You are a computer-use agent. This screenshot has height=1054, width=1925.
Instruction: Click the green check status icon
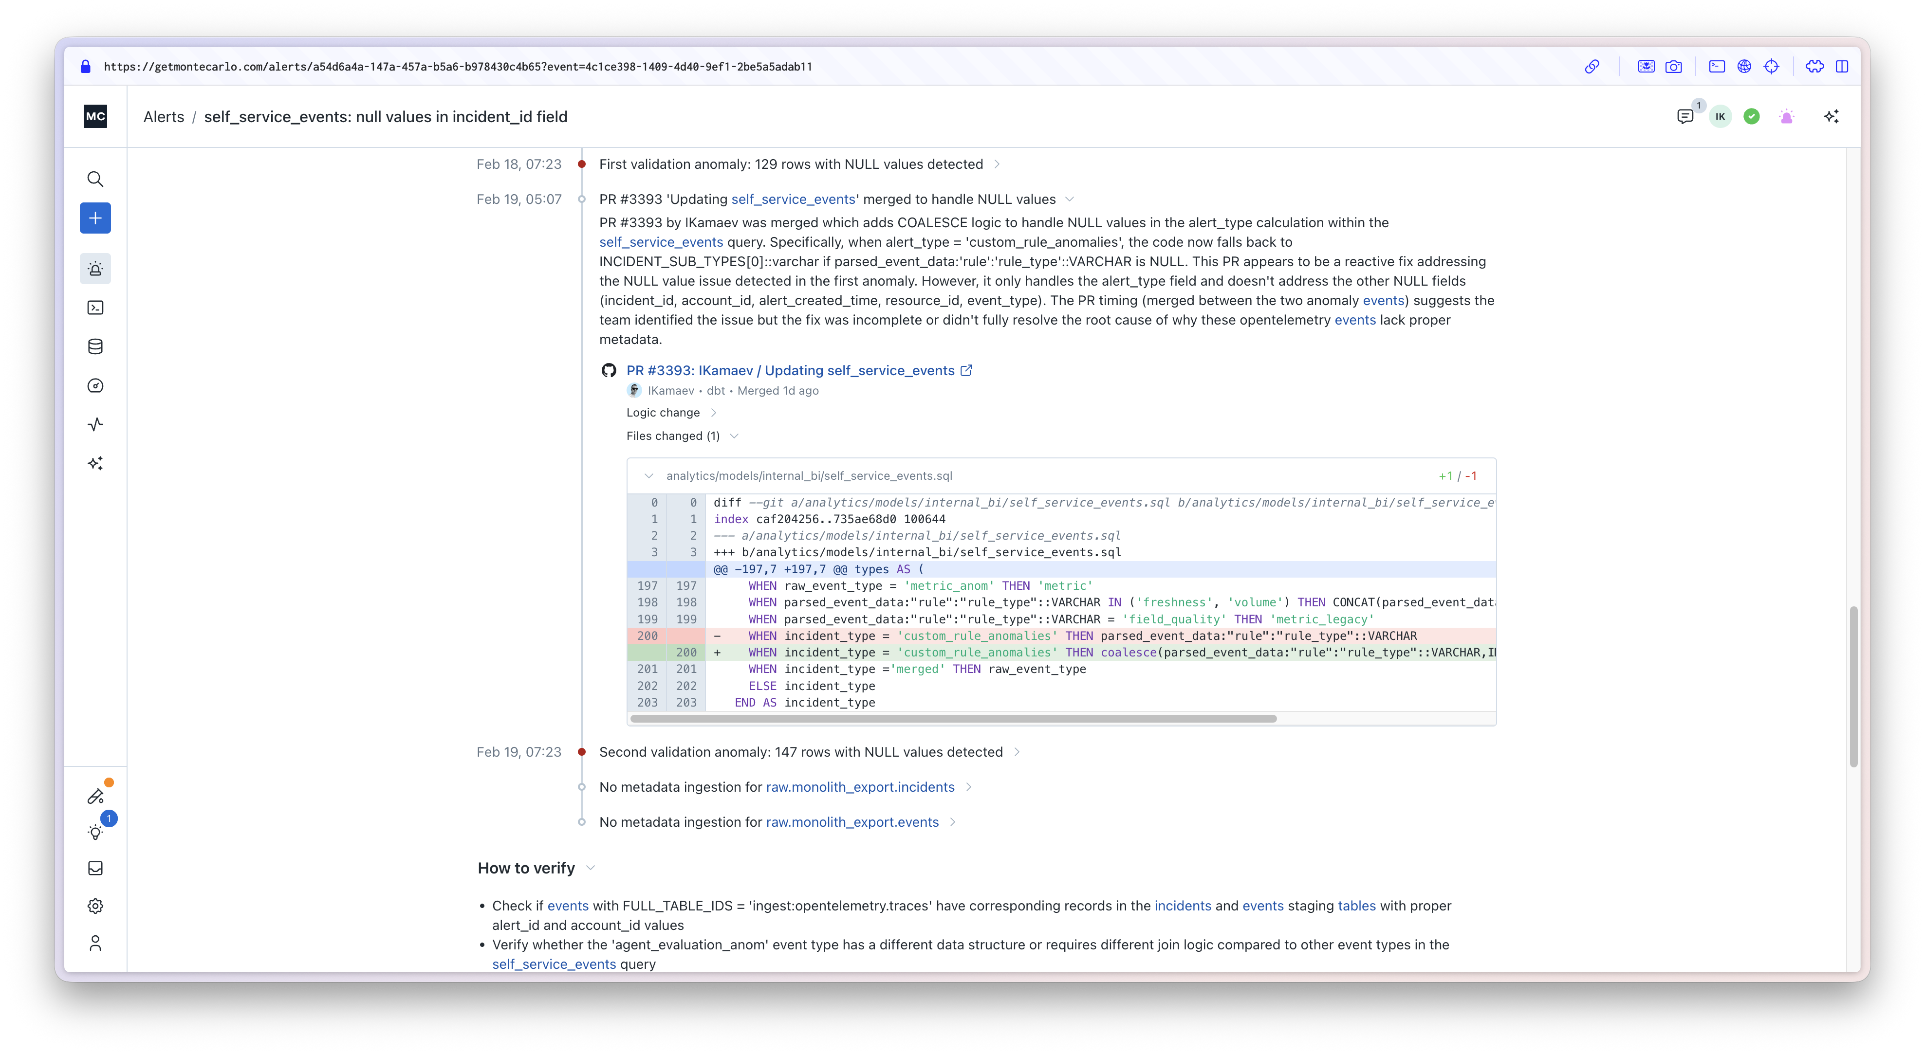pos(1752,116)
